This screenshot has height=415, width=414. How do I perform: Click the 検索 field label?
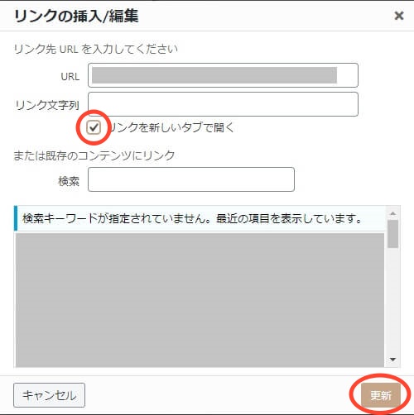click(x=69, y=181)
